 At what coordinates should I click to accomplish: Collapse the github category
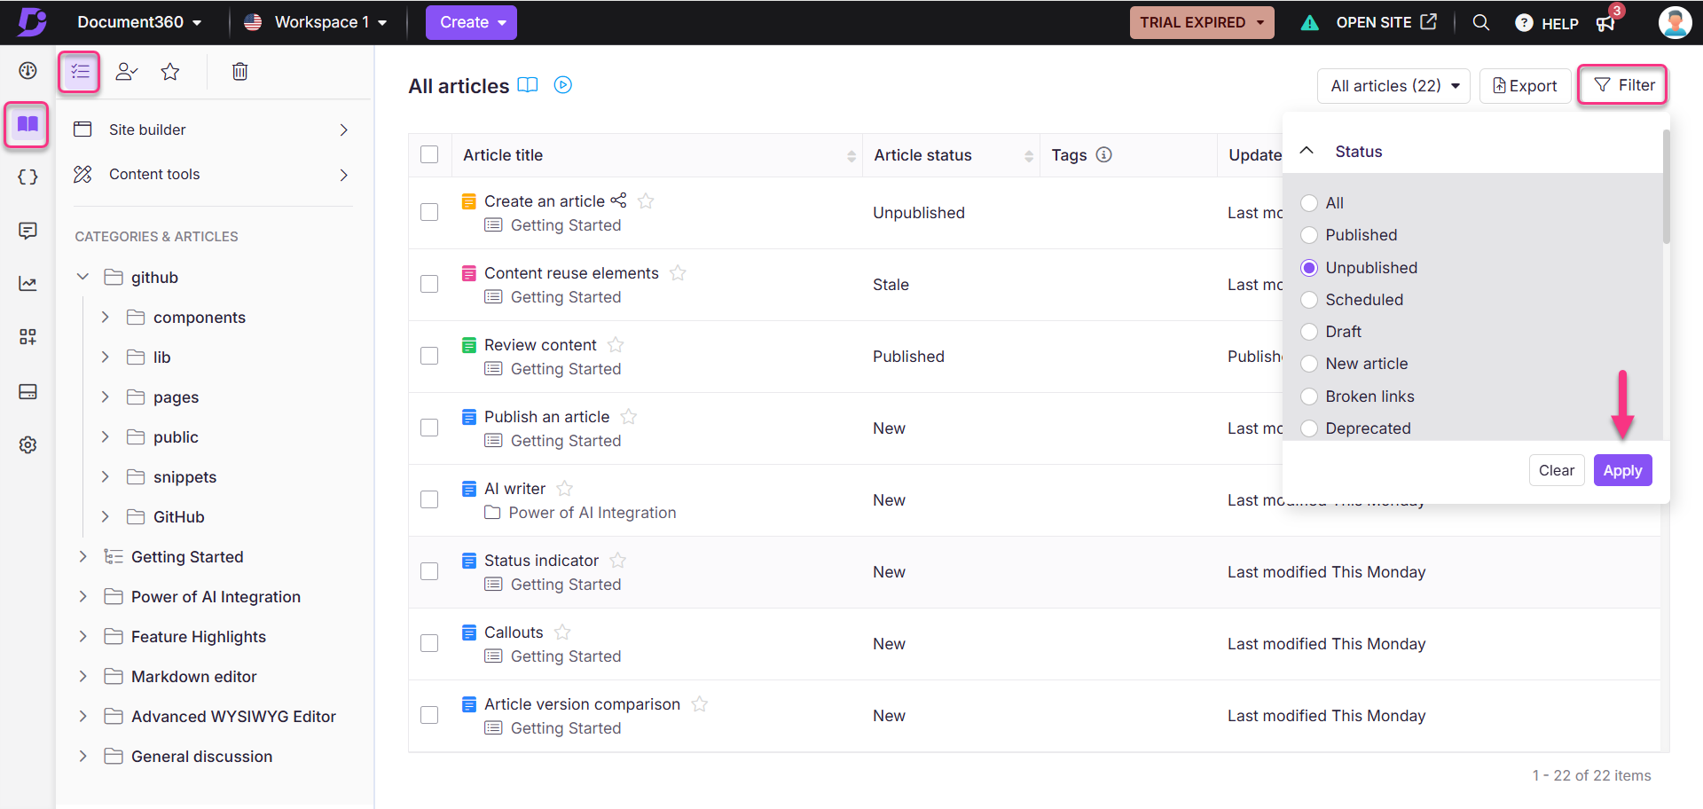82,277
